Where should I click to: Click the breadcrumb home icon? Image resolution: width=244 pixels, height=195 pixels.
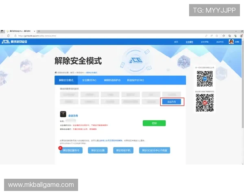(56, 72)
